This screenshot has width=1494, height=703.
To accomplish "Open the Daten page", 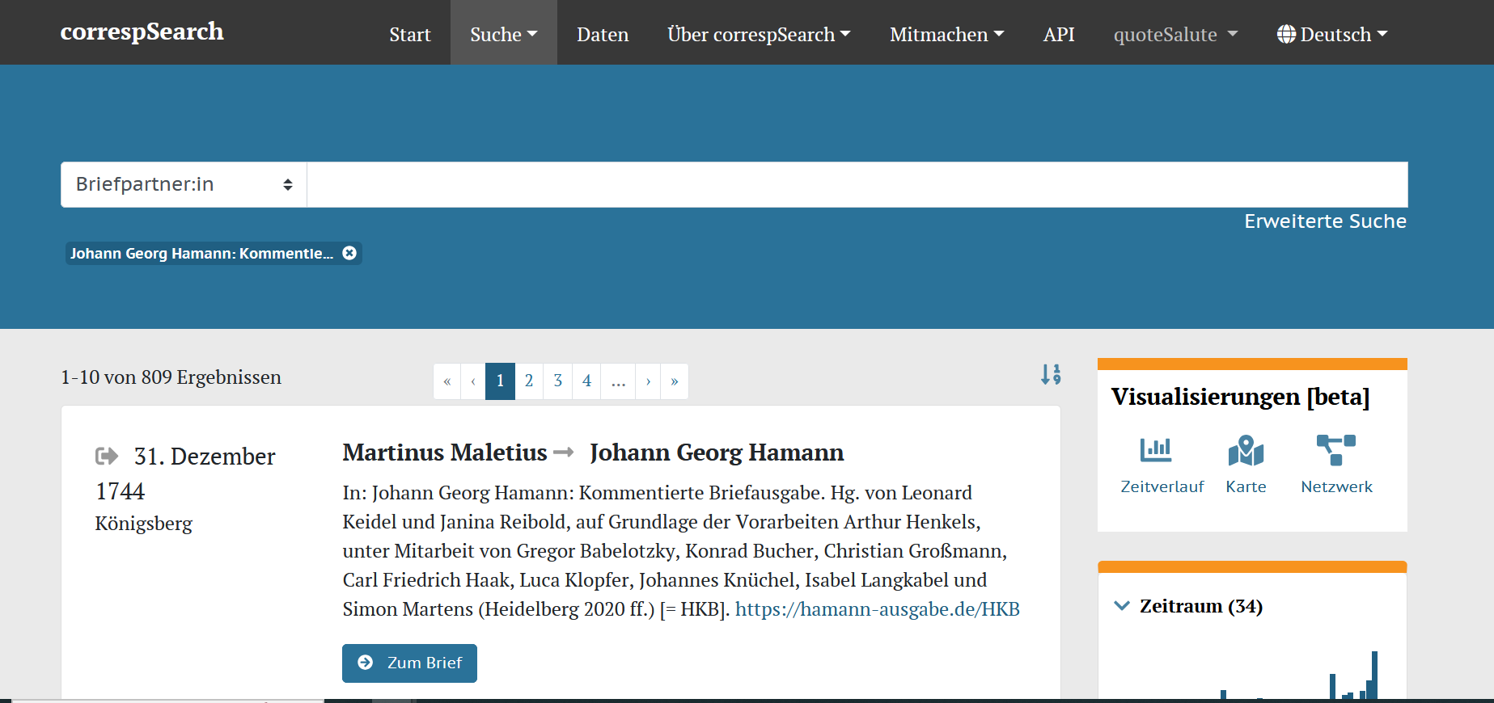I will (603, 34).
